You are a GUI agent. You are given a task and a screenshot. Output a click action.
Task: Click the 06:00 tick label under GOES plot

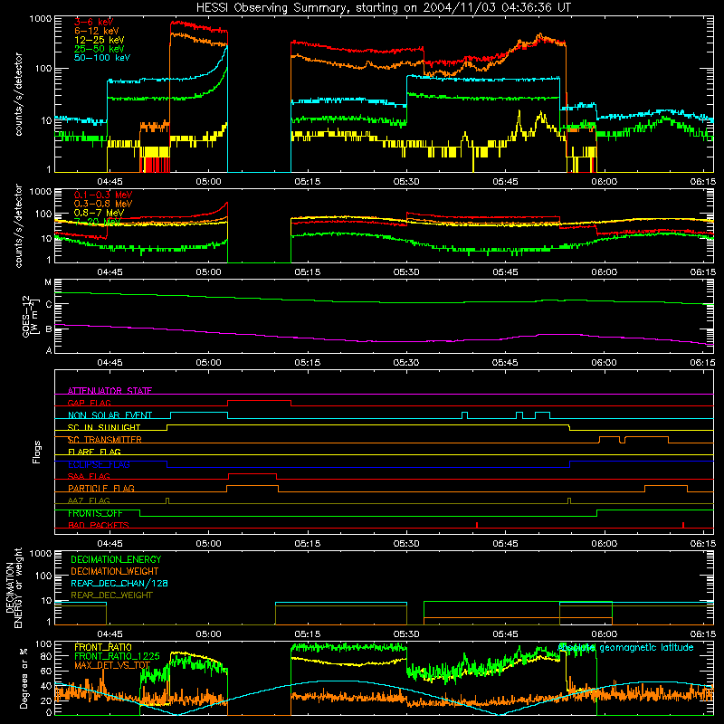tap(604, 363)
